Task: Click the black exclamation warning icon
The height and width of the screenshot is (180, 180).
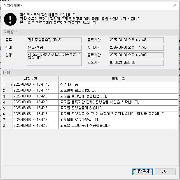Action: click(x=10, y=19)
